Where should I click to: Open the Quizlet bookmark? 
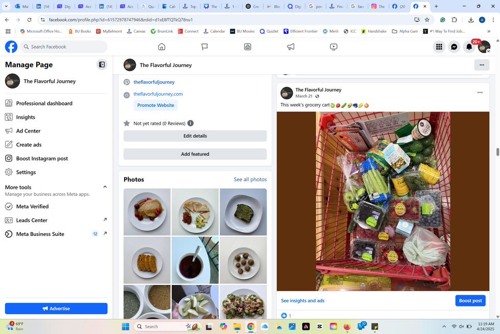click(x=269, y=31)
